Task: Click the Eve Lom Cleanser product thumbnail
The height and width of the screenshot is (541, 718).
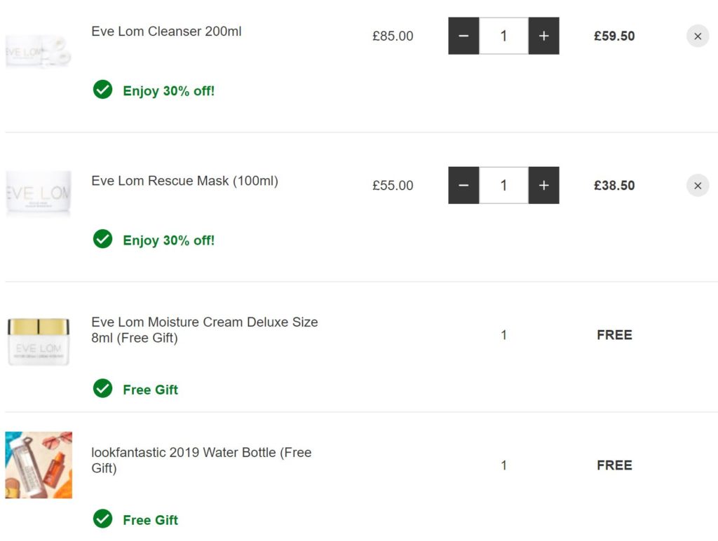Action: point(39,49)
